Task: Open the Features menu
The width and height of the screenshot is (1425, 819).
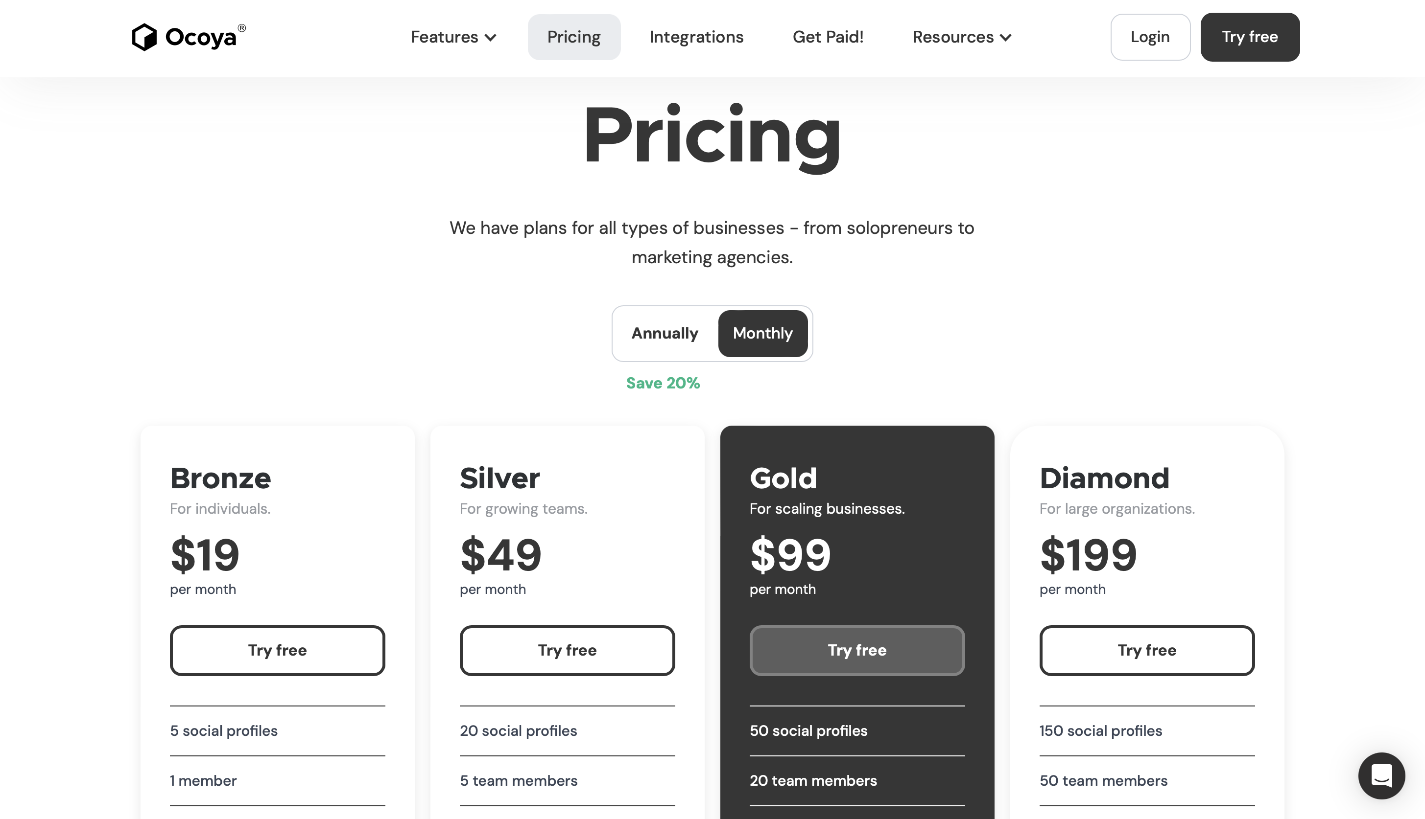Action: tap(453, 37)
